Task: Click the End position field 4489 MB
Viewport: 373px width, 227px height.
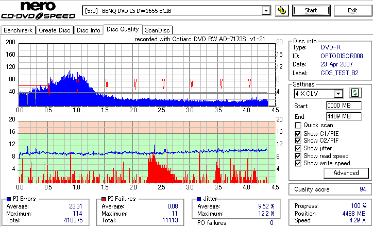Action: [x=344, y=116]
